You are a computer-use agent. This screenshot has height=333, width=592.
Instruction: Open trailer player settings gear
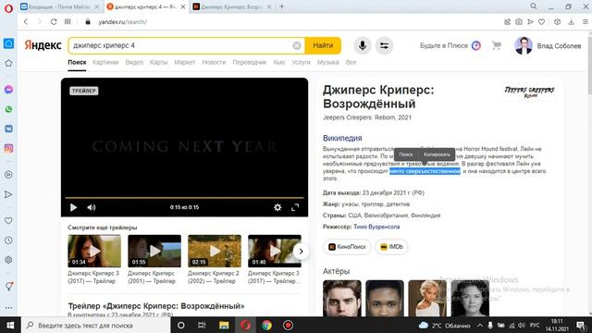[277, 207]
